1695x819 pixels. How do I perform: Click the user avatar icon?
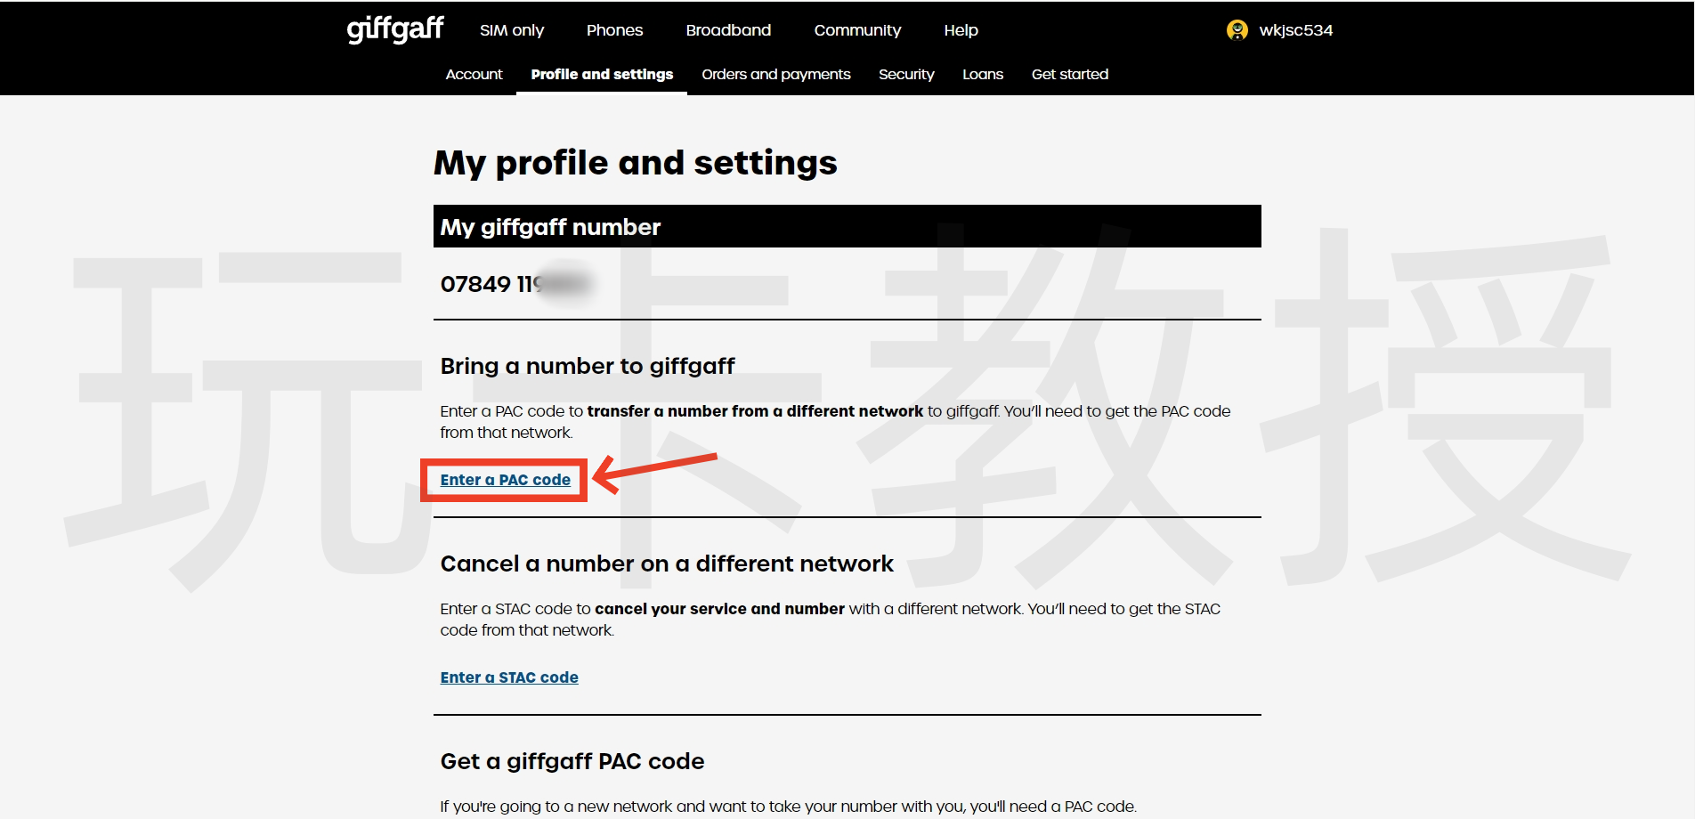coord(1237,30)
